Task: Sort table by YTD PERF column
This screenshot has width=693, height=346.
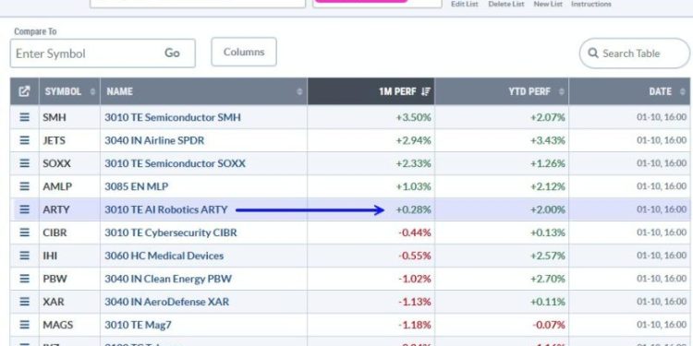Action: tap(502, 91)
